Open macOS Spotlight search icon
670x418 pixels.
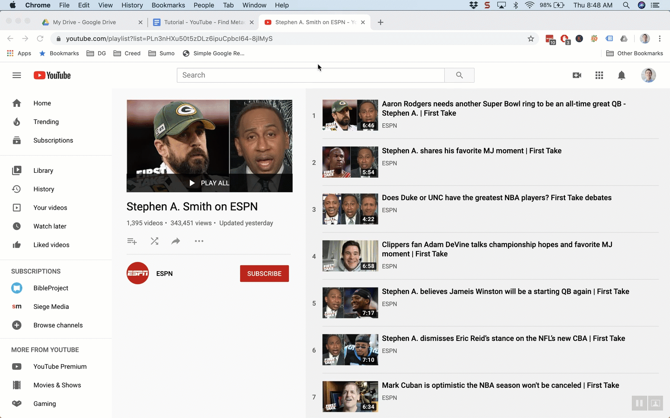626,5
